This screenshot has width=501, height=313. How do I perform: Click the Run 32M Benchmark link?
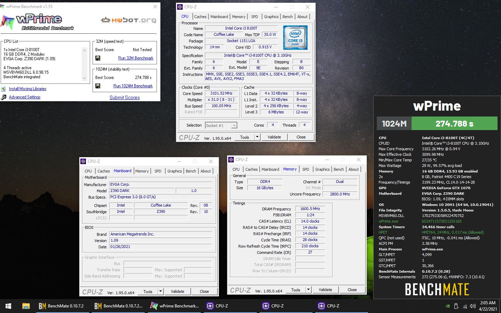tap(136, 58)
